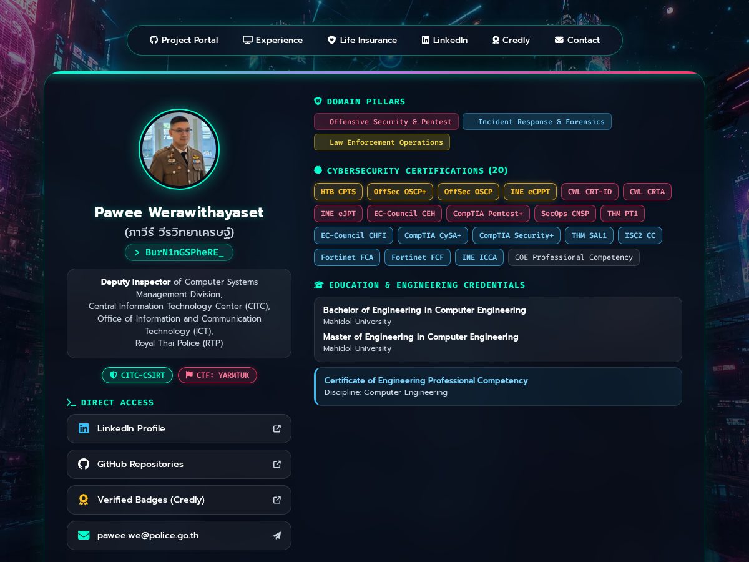Click the shield icon beside Life Insurance
The image size is (749, 562).
(332, 40)
